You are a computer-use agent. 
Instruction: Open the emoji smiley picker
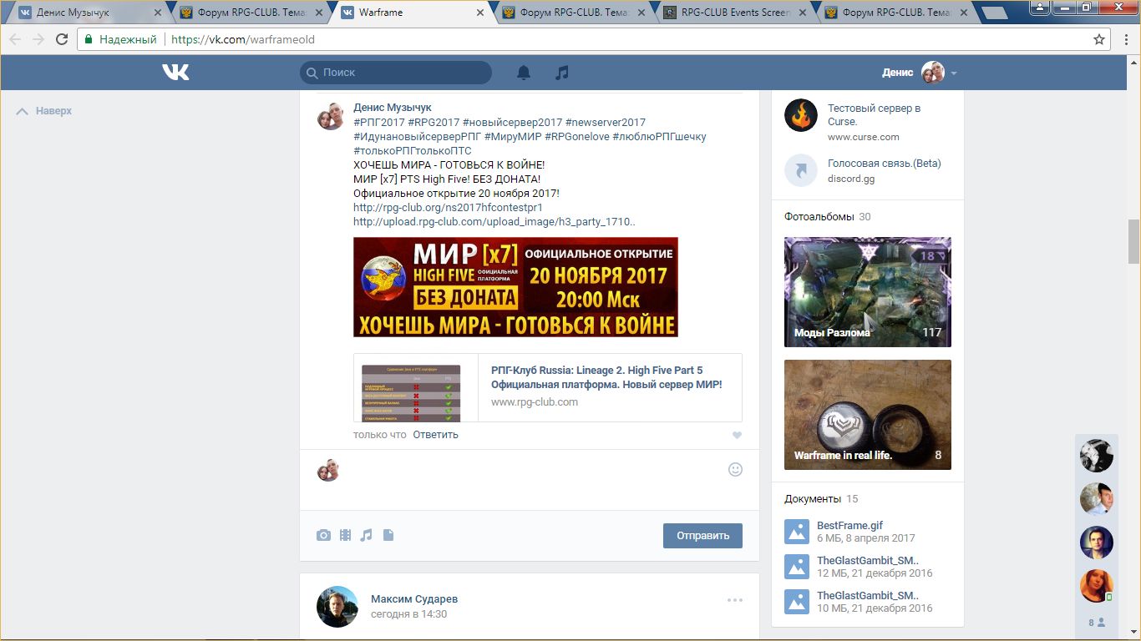coord(735,469)
